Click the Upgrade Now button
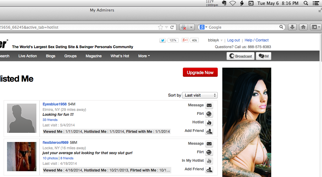This screenshot has height=177, width=322. pyautogui.click(x=200, y=72)
